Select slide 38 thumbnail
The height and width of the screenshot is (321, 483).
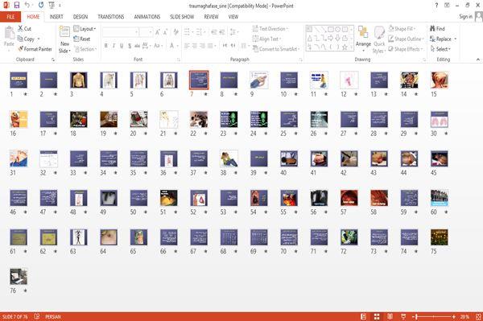(229, 158)
